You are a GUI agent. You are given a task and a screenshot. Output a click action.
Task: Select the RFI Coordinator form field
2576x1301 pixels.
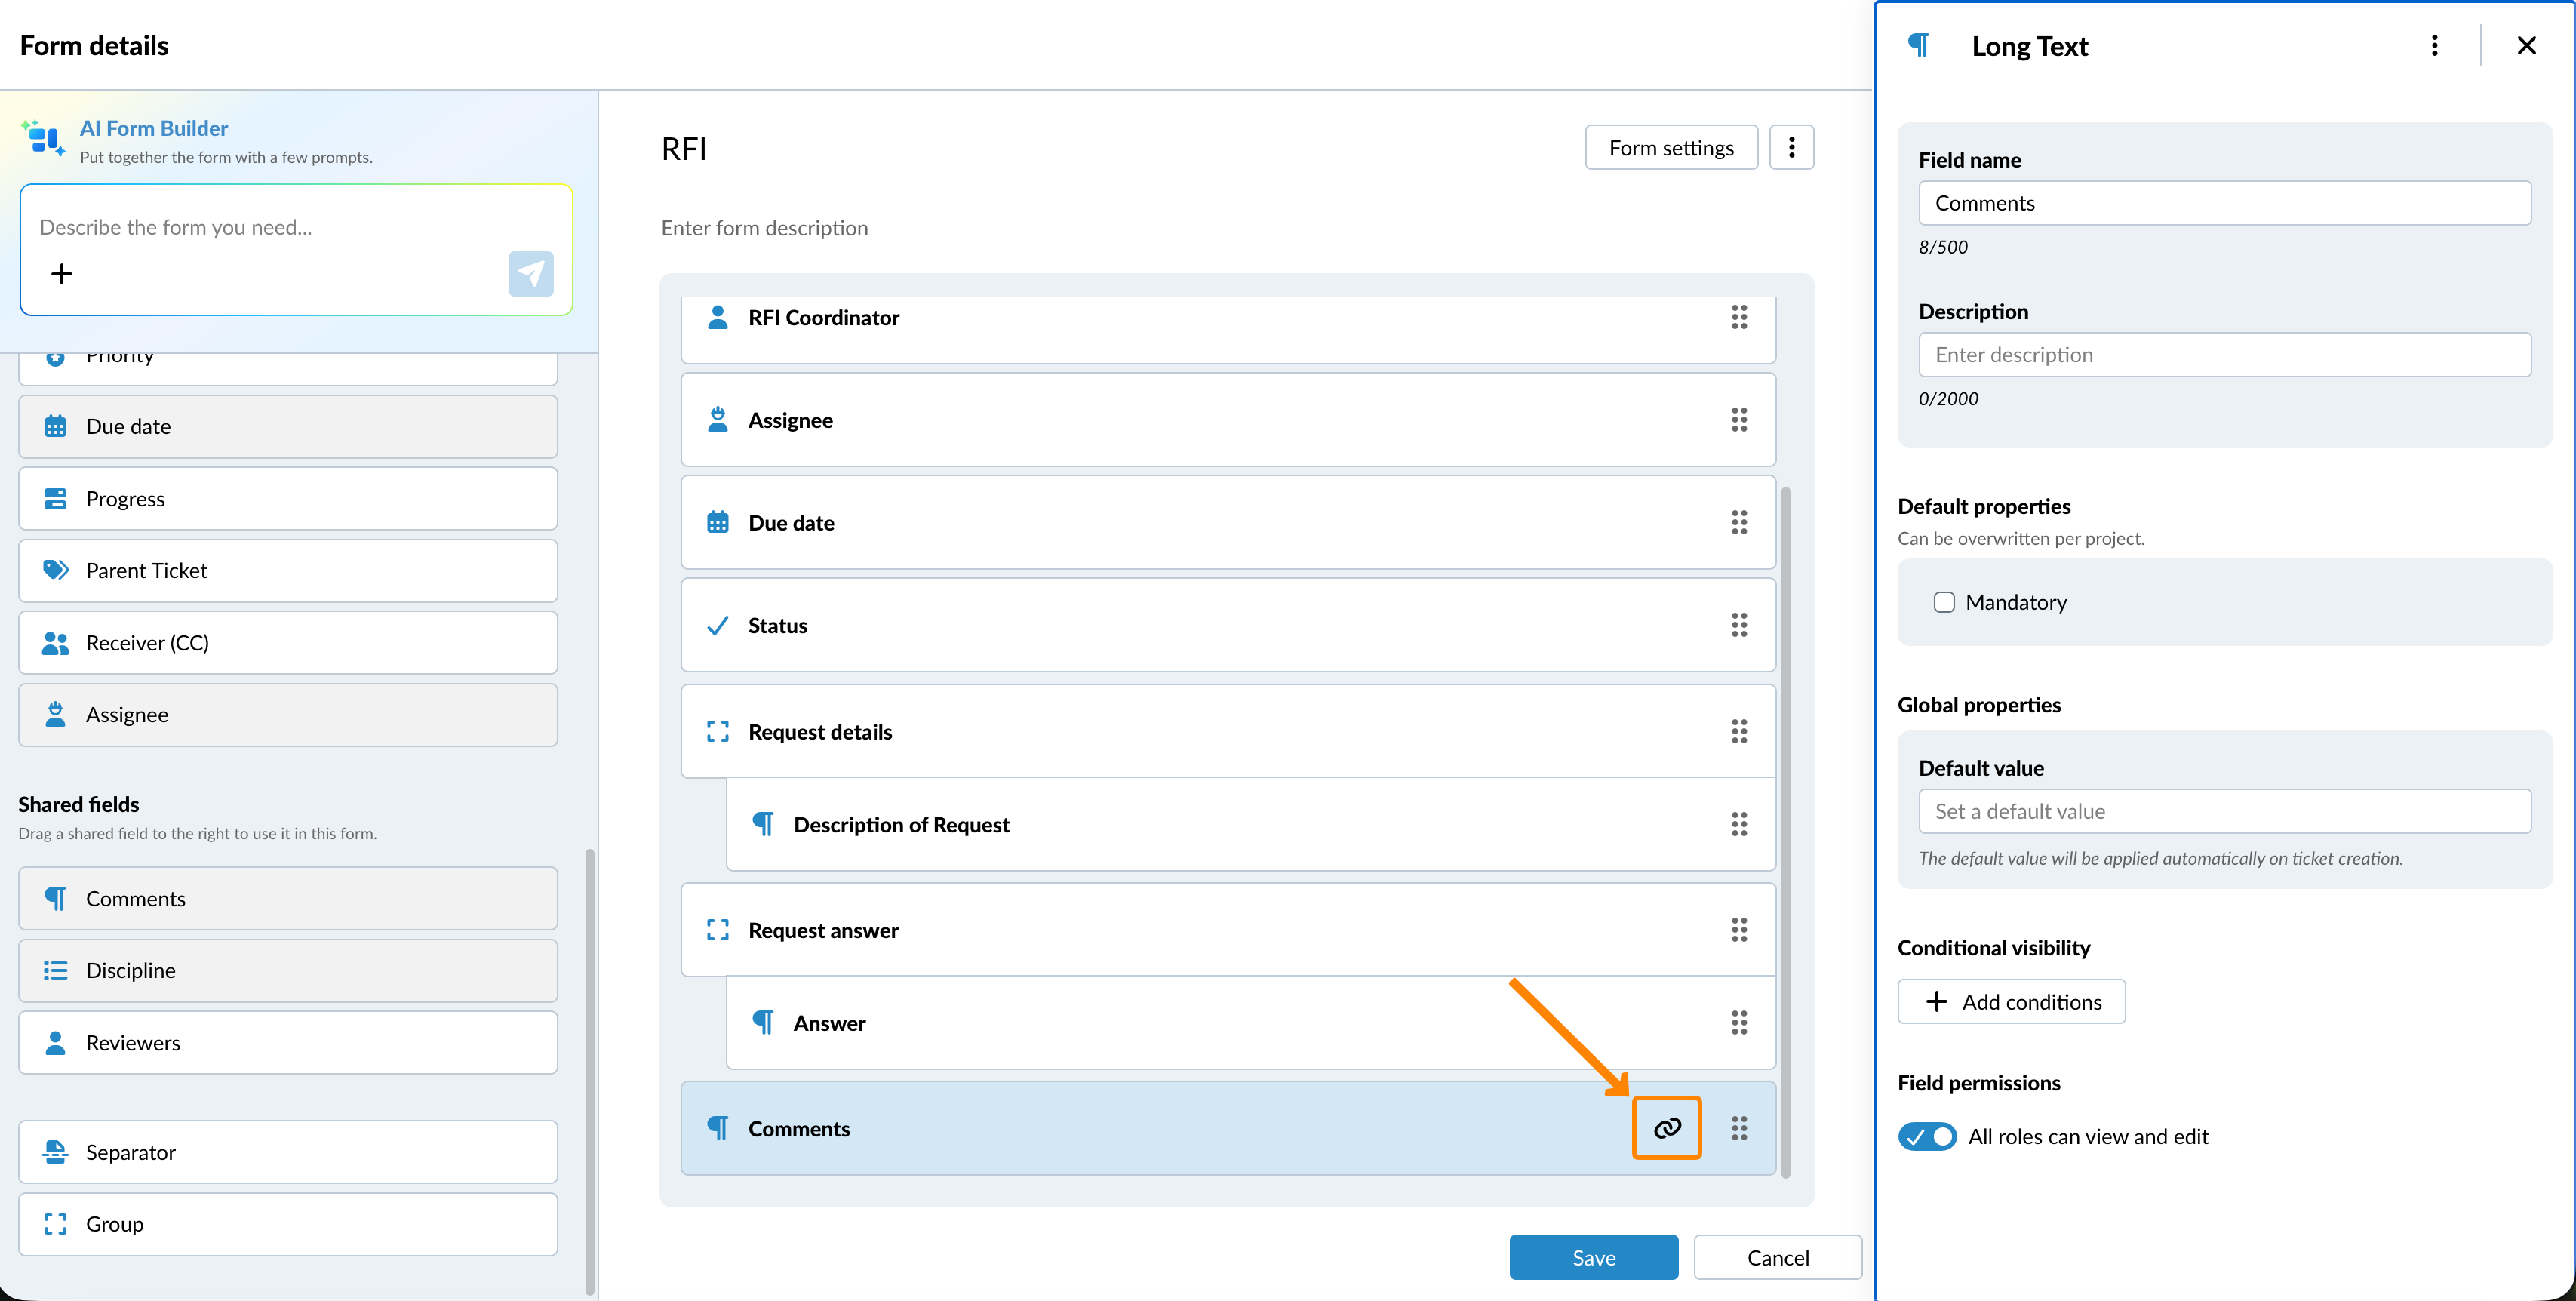[x=1228, y=328]
